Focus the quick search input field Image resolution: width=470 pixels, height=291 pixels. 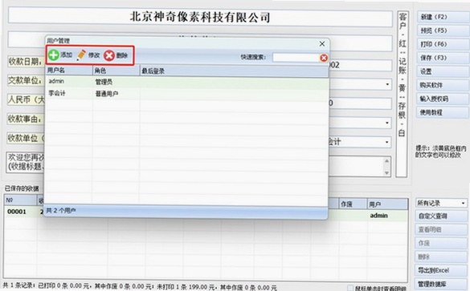coord(296,58)
